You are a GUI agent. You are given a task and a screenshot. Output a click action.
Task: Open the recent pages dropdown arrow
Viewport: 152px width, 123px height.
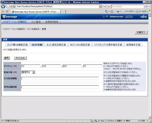(x=12, y=7)
